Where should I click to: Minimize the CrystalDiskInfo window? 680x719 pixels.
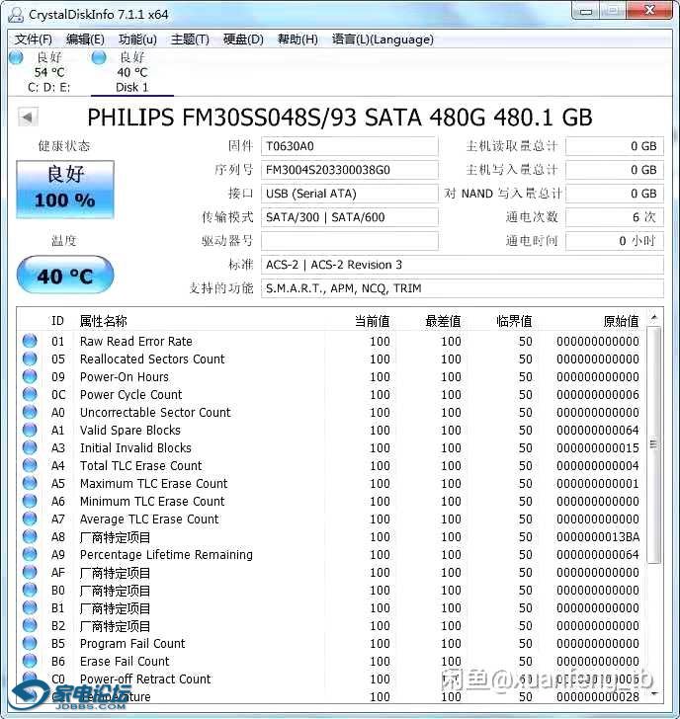pos(585,11)
